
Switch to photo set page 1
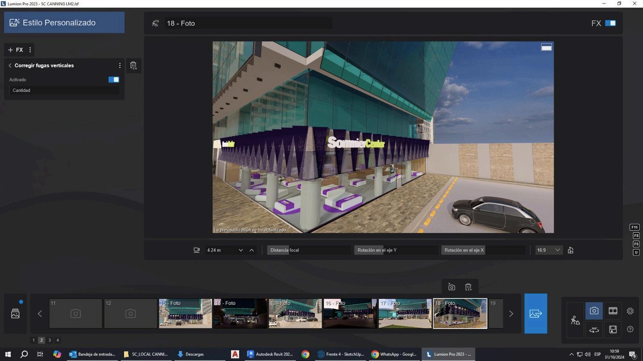33,340
